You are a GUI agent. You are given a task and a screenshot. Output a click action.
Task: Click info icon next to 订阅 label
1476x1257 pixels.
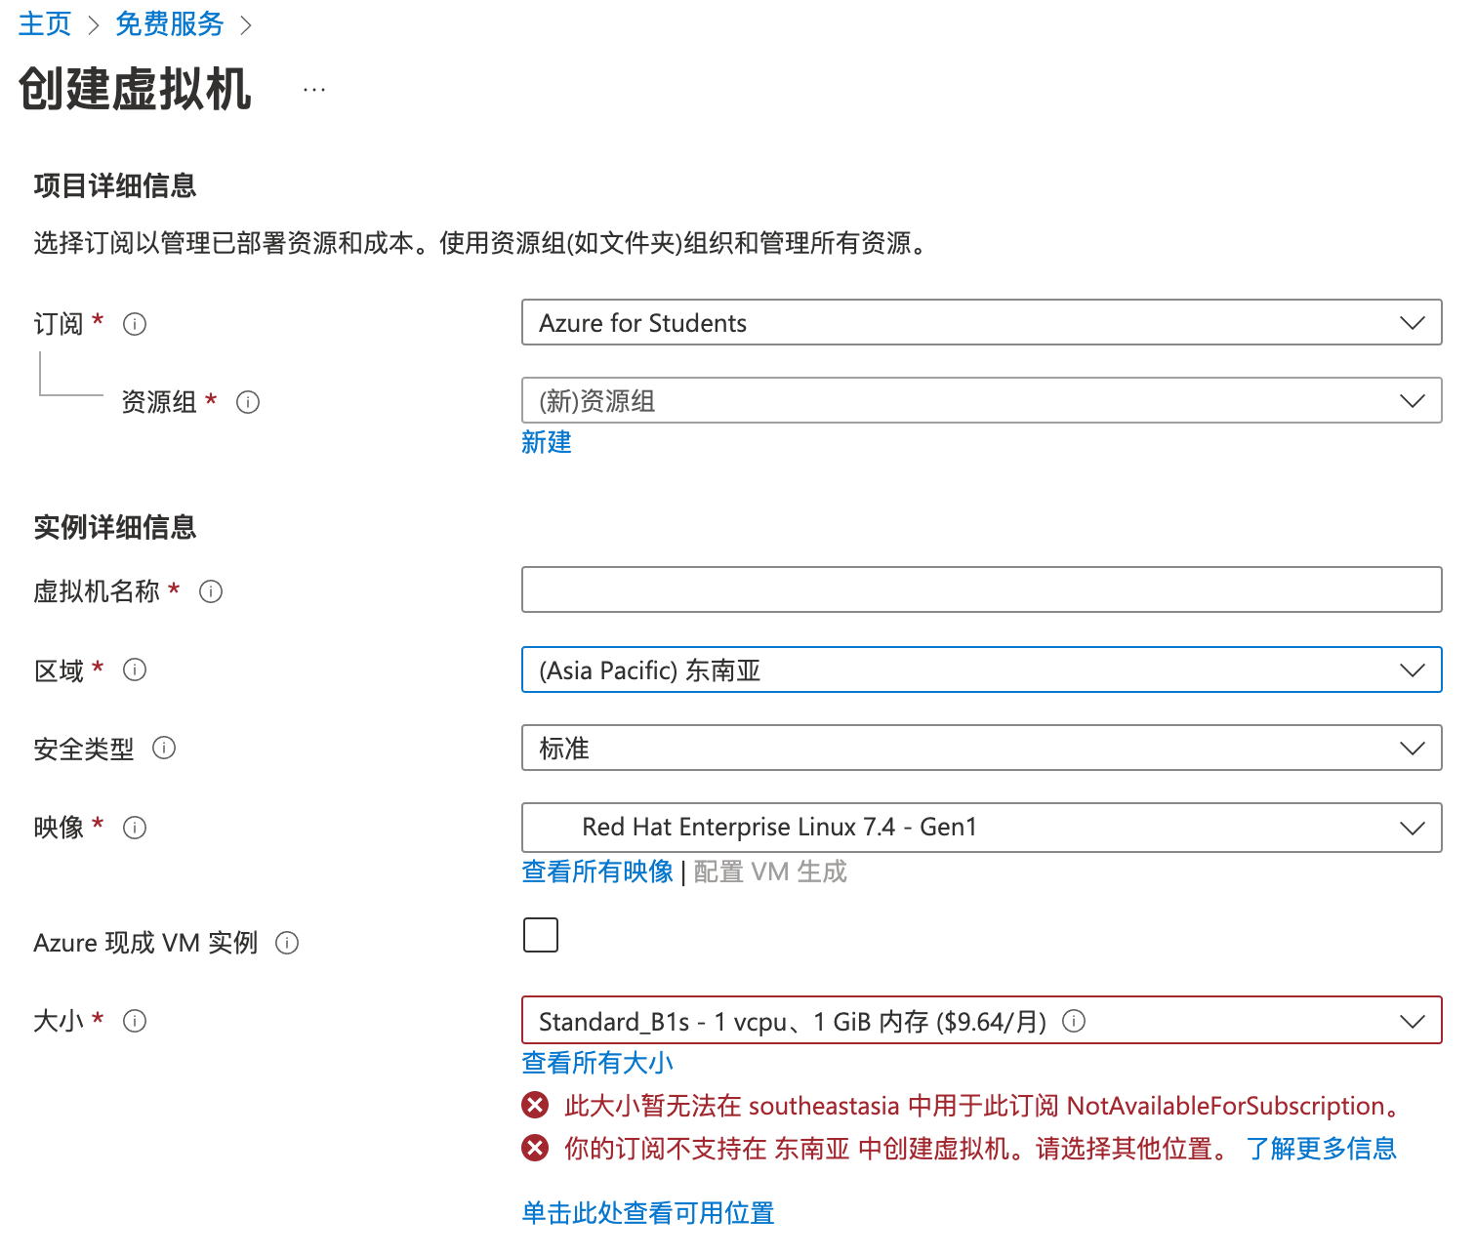click(x=135, y=324)
